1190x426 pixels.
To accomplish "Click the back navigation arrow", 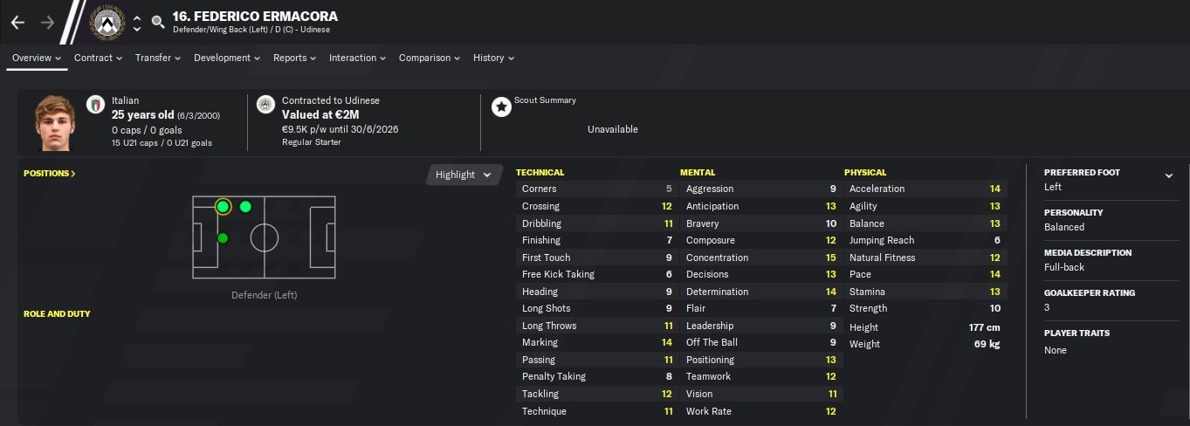I will click(x=17, y=23).
